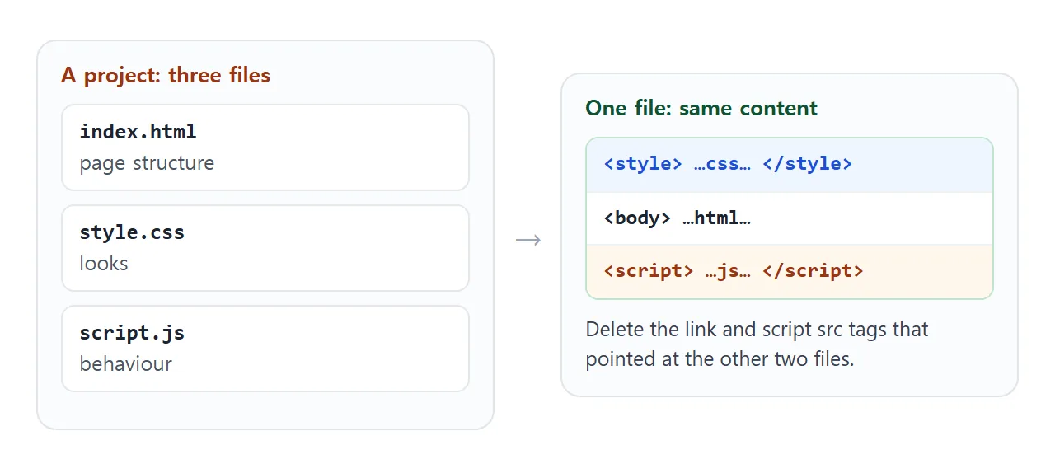The image size is (1055, 473).
Task: Click the 'behaviour' description under script.js
Action: (x=125, y=364)
